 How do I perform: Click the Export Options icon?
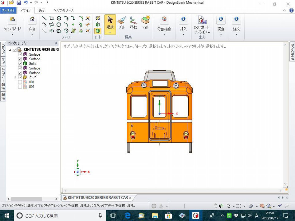(202, 20)
